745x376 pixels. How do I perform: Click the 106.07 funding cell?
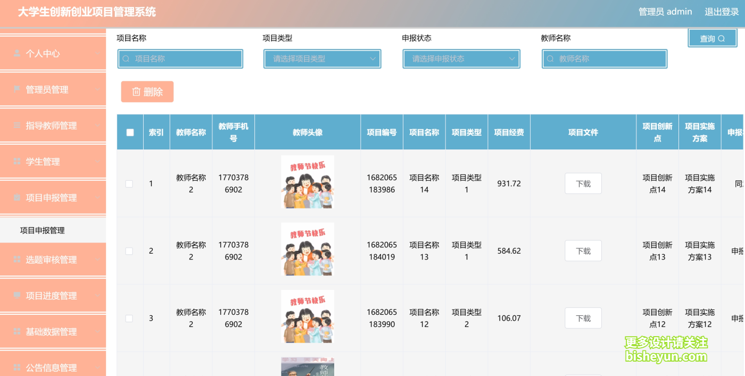point(509,319)
